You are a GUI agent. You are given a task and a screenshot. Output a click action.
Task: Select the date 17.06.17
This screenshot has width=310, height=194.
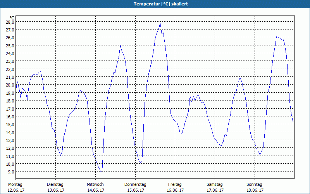(x=215, y=190)
